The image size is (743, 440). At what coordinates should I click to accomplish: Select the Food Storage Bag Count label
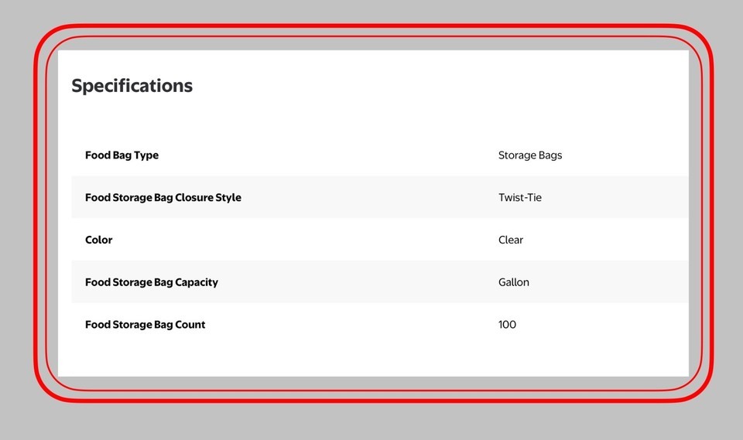coord(145,325)
